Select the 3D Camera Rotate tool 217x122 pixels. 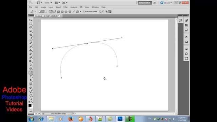point(31,91)
